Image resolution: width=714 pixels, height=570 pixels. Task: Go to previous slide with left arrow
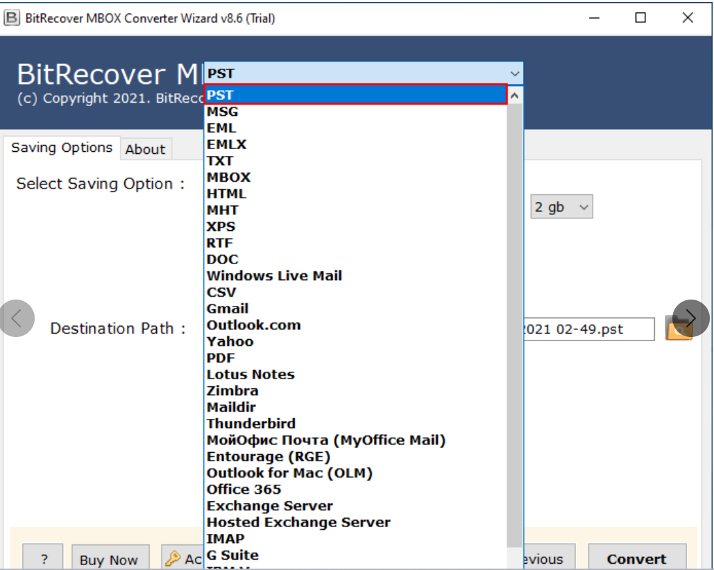pos(17,318)
